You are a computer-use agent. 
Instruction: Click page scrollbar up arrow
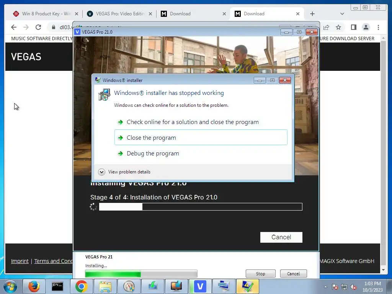pos(383,38)
